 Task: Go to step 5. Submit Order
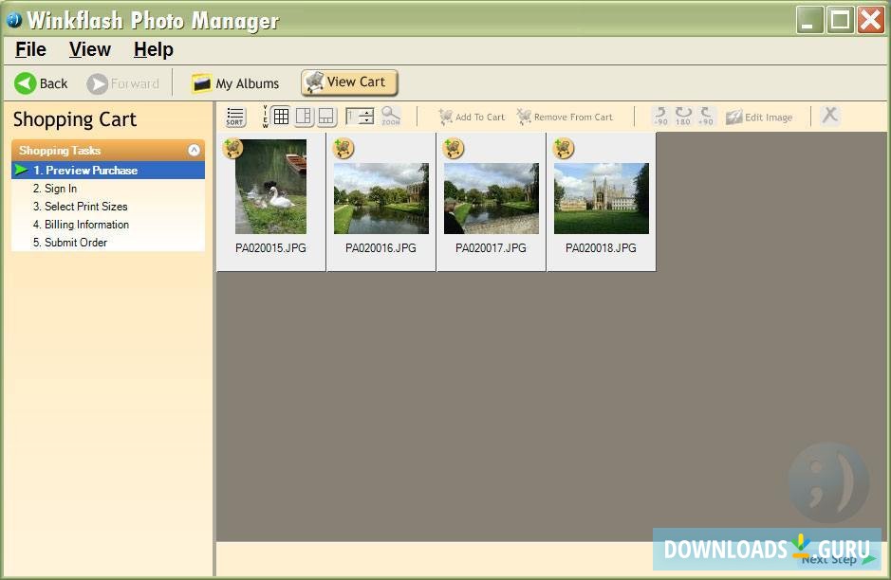click(x=70, y=243)
